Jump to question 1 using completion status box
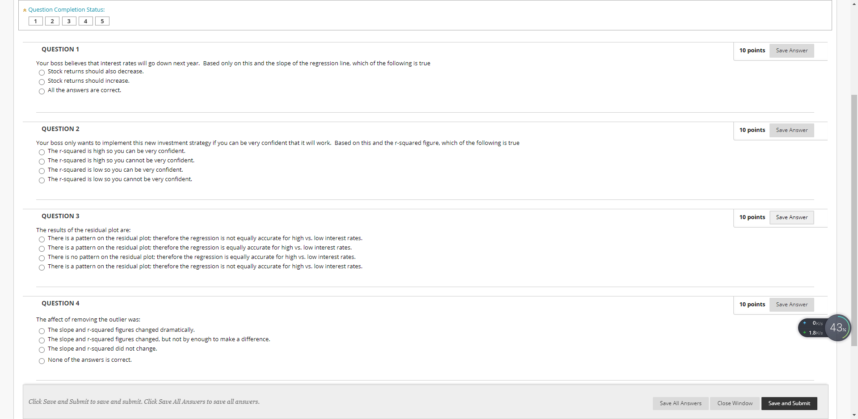The image size is (858, 419). [x=35, y=21]
